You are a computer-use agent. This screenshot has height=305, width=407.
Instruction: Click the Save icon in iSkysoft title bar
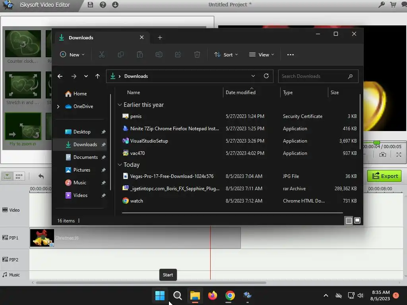(90, 5)
